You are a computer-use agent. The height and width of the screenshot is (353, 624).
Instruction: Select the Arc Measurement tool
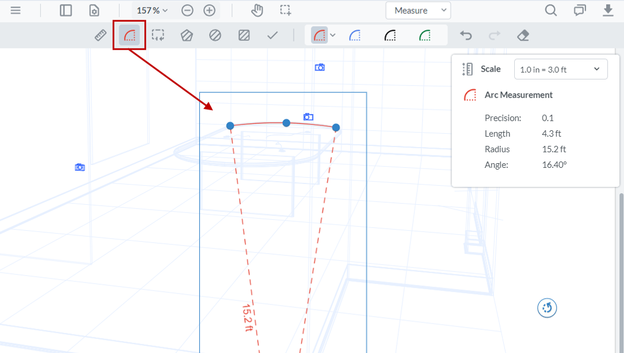coord(129,35)
